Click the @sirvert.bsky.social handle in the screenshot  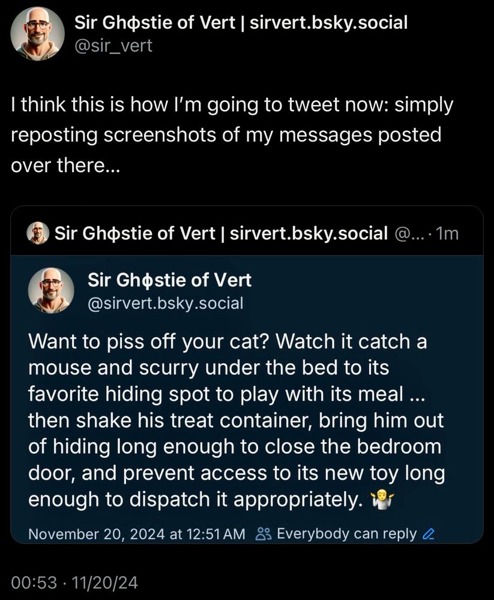pos(166,304)
